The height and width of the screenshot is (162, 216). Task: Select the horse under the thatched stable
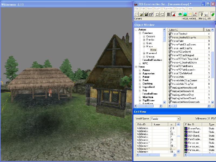[x=50, y=92]
